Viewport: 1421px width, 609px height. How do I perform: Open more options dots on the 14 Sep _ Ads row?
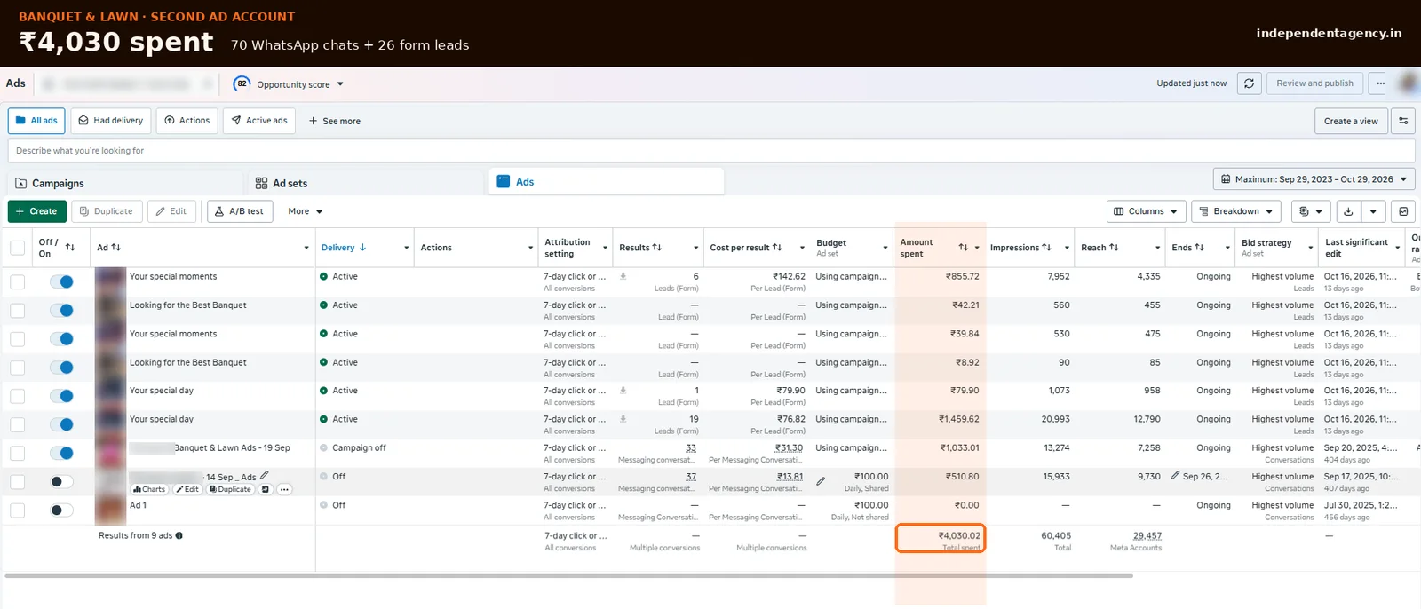click(284, 489)
